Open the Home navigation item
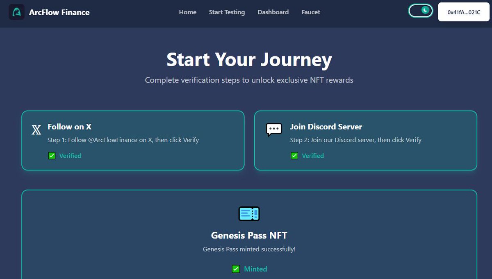This screenshot has height=279, width=492. pyautogui.click(x=187, y=12)
